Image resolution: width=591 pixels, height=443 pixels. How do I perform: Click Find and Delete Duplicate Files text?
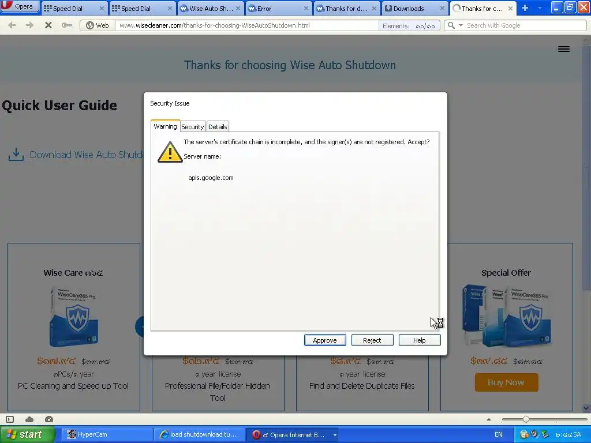[x=362, y=386]
